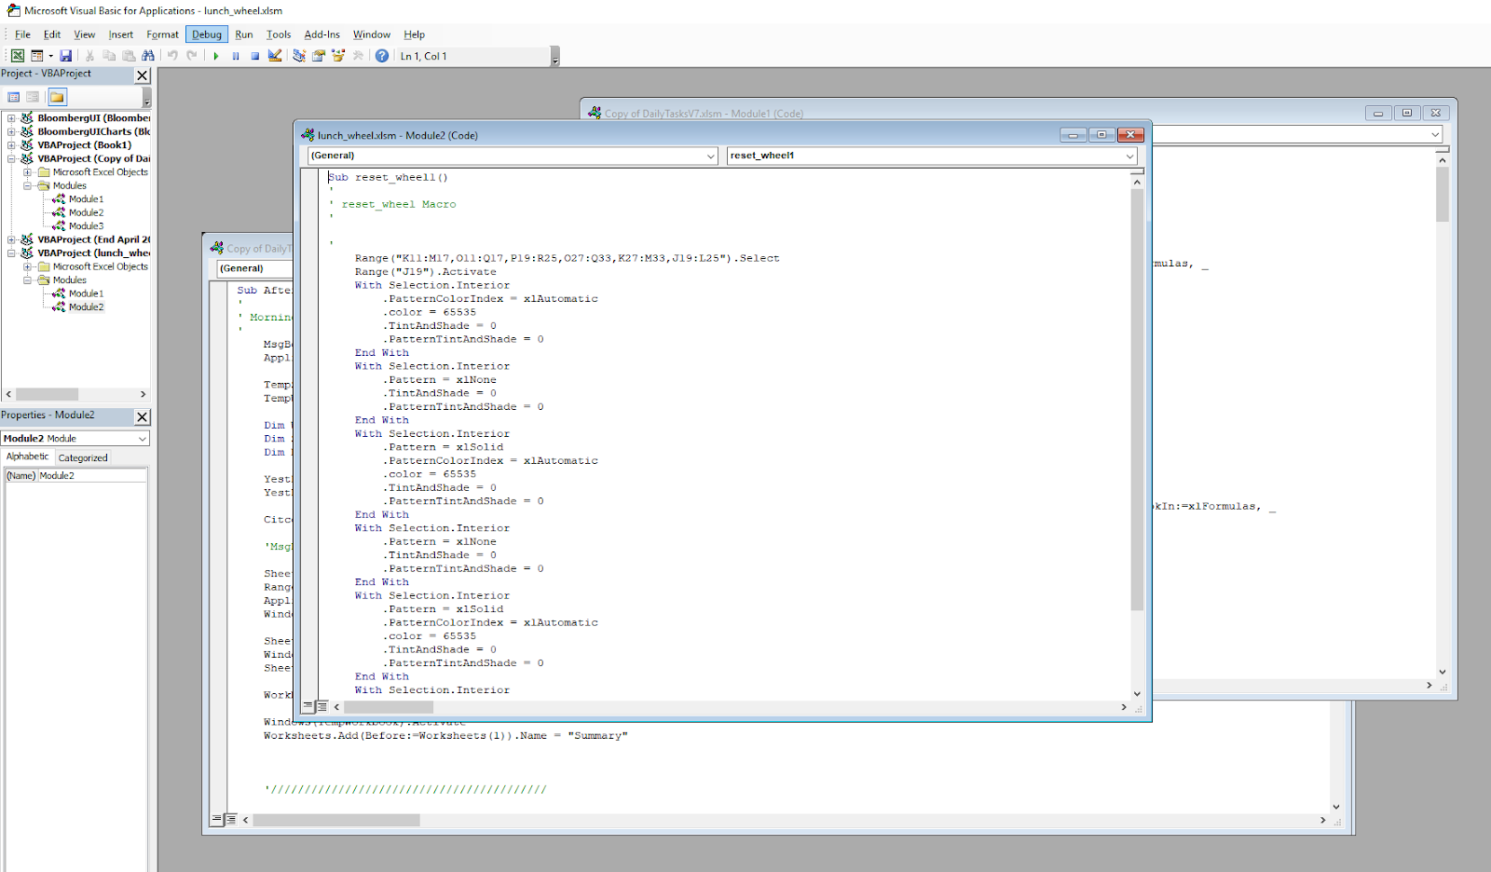1491x872 pixels.
Task: Switch Module2 code window to Full Module View
Action: pyautogui.click(x=321, y=707)
